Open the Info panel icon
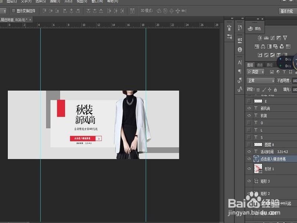Screen dimensions: 297x223 click(x=240, y=49)
